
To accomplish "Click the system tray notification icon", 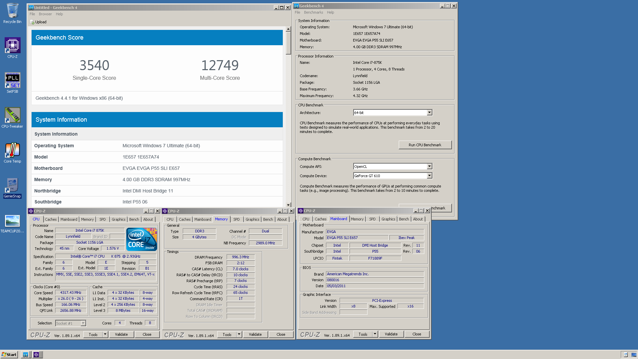I will pos(625,355).
